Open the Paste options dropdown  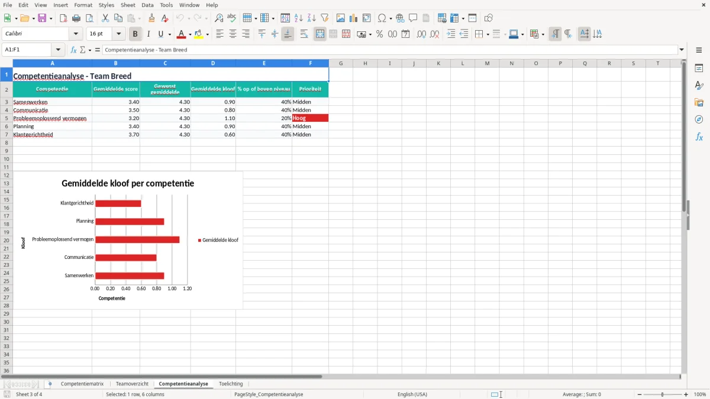(139, 18)
